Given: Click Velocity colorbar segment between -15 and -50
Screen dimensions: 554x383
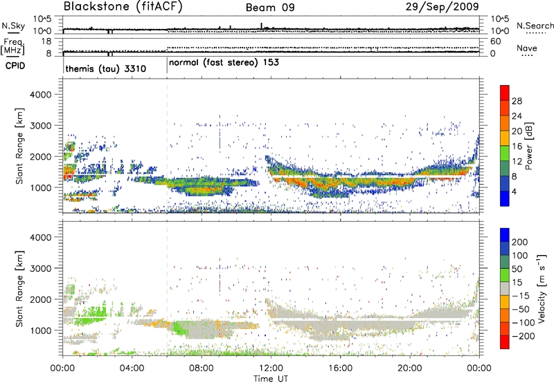Looking at the screenshot, I should click(505, 302).
